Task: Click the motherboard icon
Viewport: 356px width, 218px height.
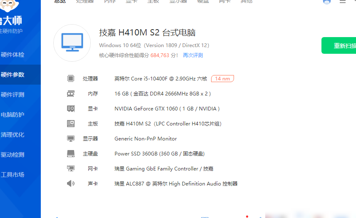Action: (x=71, y=123)
